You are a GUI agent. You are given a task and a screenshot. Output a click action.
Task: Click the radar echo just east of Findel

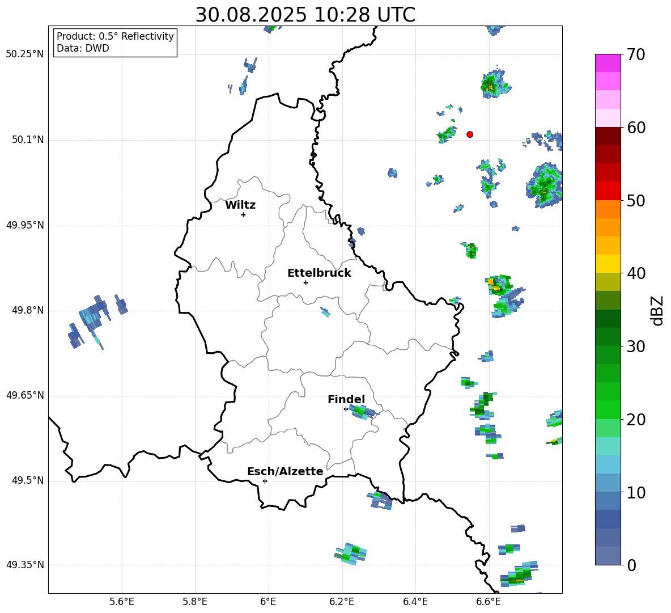coord(363,412)
